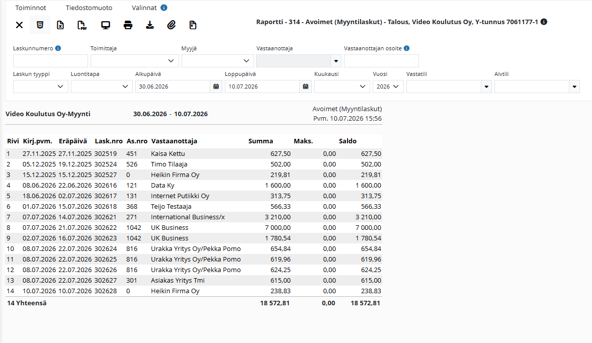Image resolution: width=592 pixels, height=343 pixels.
Task: Show report on screen monitor icon
Action: [x=106, y=25]
